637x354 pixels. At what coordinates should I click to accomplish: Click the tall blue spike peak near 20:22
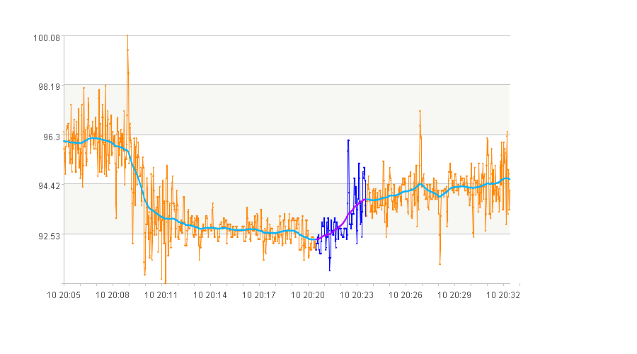click(x=348, y=140)
